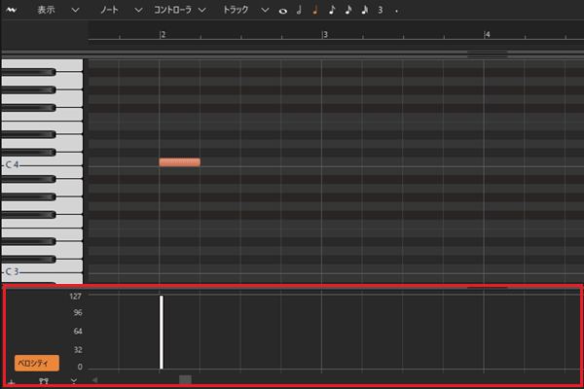Select the half note duration icon
Image resolution: width=584 pixels, height=389 pixels.
pyautogui.click(x=299, y=10)
